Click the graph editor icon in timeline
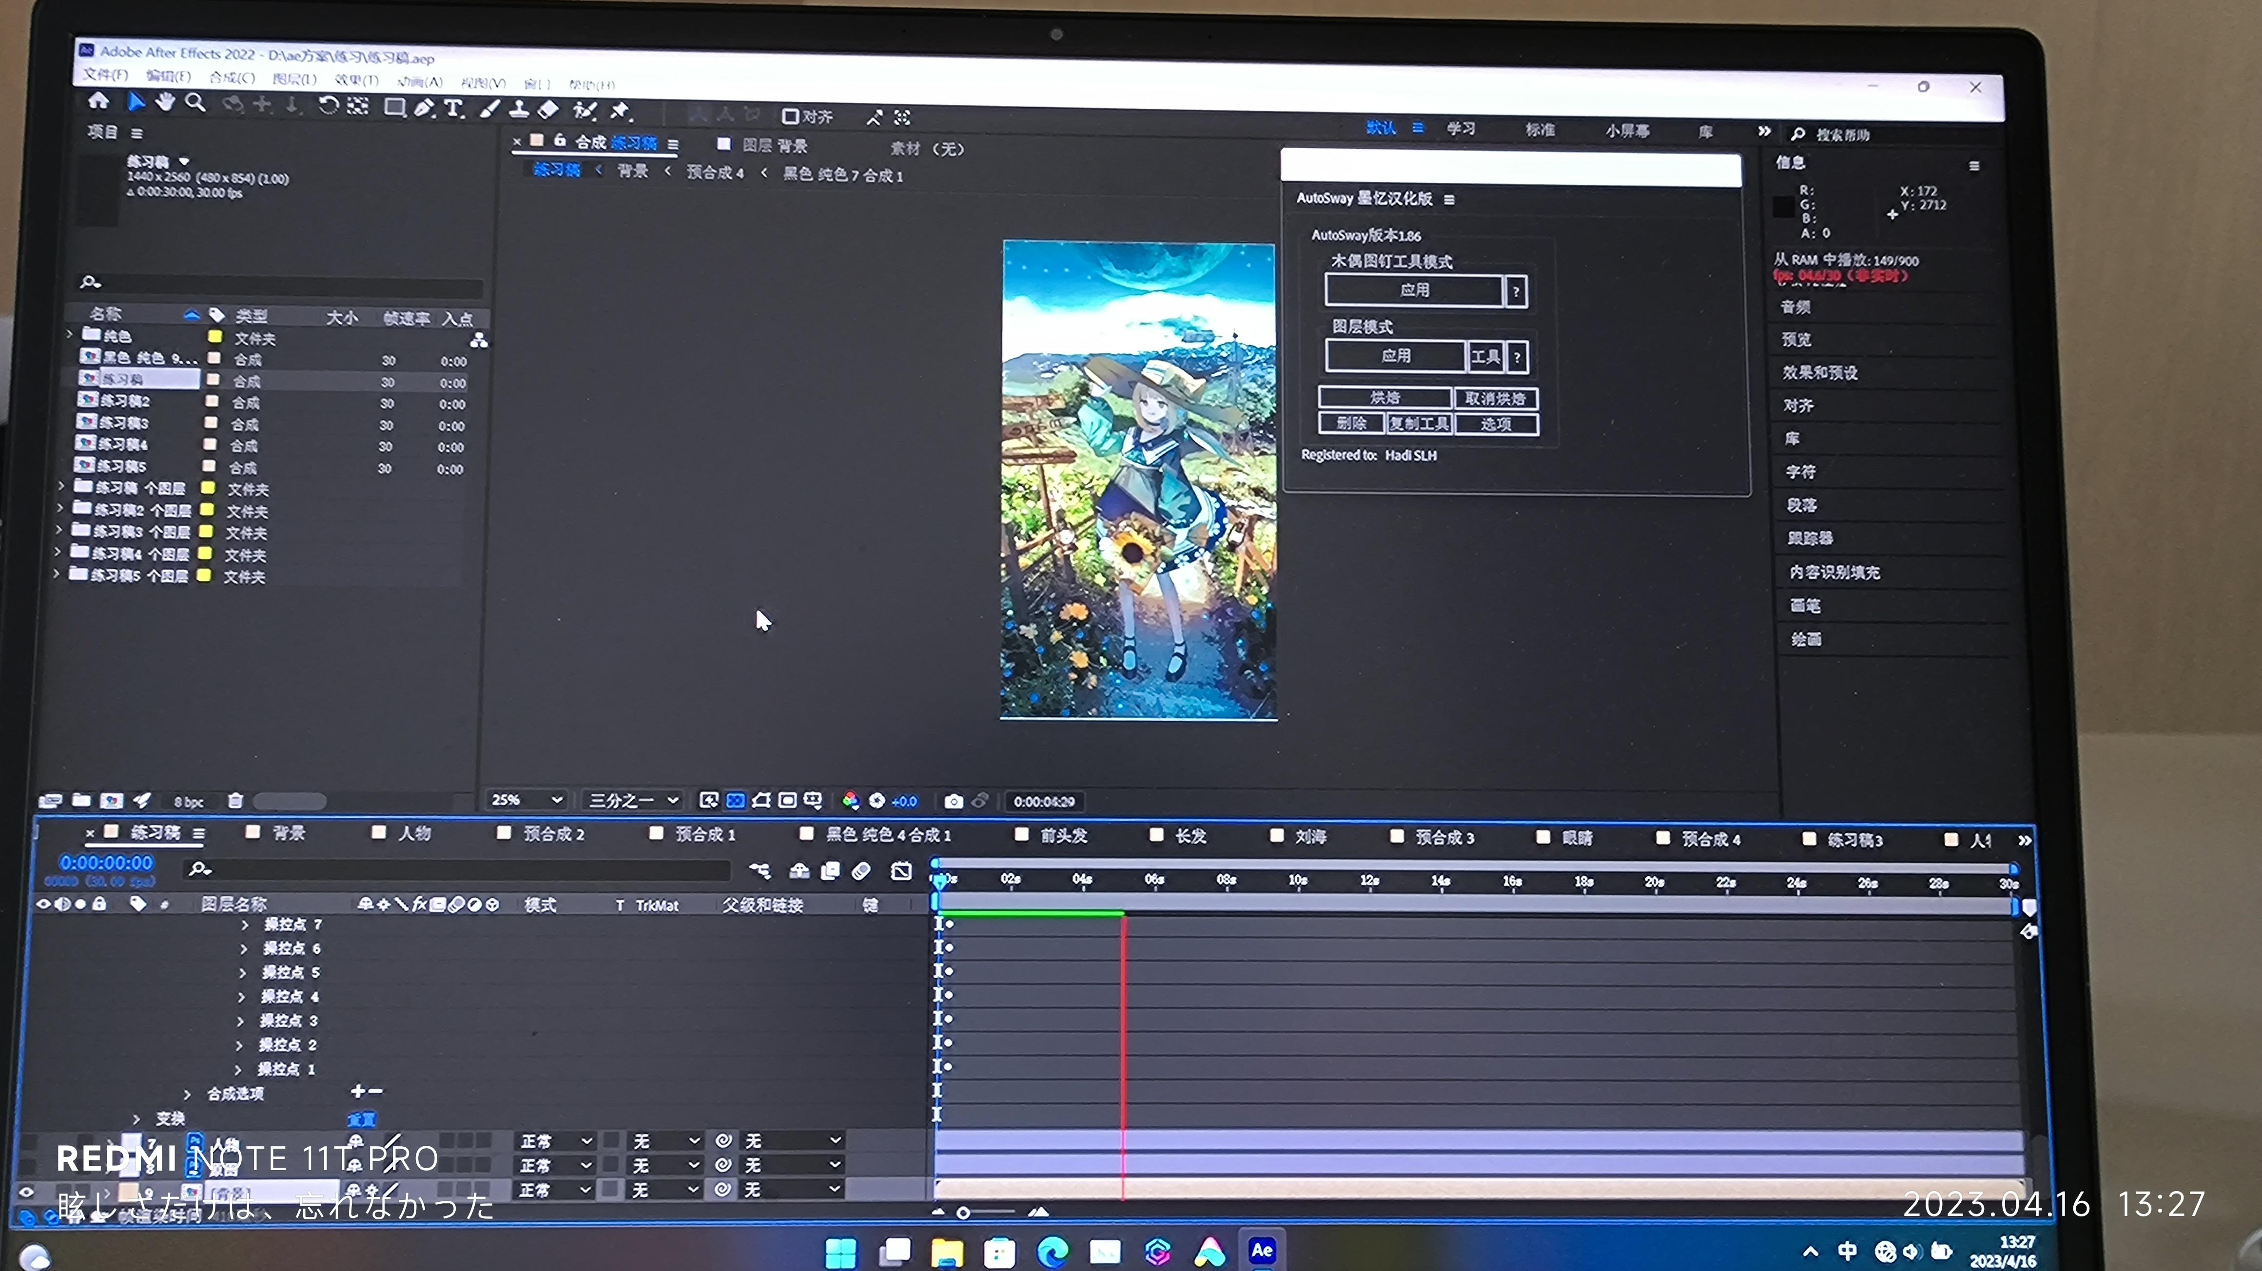Viewport: 2262px width, 1271px height. point(901,871)
